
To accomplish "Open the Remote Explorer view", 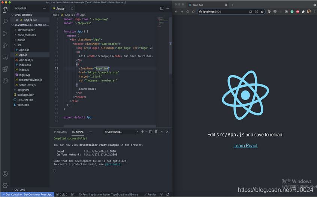I will point(5,57).
